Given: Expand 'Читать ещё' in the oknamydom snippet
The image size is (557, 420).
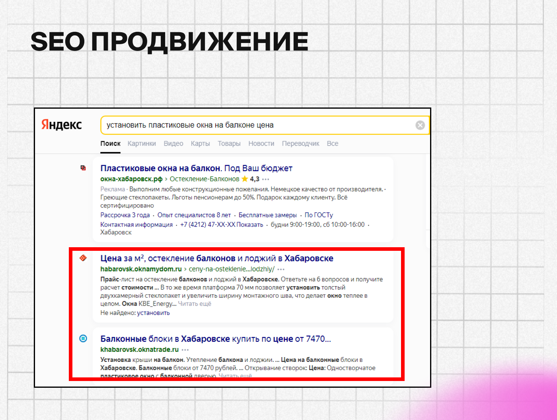Looking at the screenshot, I should 195,304.
